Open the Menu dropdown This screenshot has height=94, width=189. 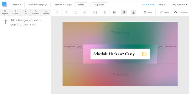17,4
